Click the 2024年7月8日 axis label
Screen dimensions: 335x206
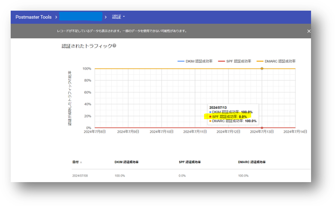[x=95, y=132]
